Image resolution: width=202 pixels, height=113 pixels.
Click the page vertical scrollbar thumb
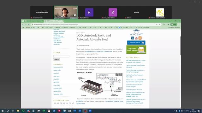[x=180, y=46]
